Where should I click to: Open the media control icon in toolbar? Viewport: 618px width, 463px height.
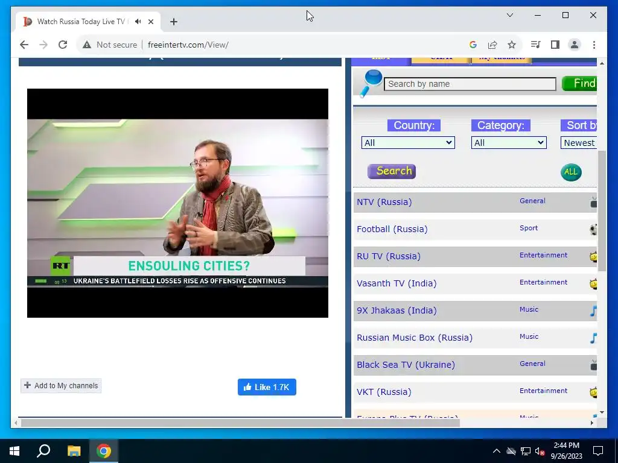[x=536, y=45]
